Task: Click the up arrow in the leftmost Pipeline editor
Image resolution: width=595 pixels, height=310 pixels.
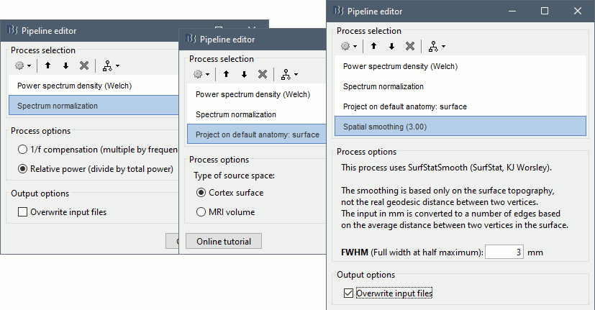Action: (x=47, y=65)
